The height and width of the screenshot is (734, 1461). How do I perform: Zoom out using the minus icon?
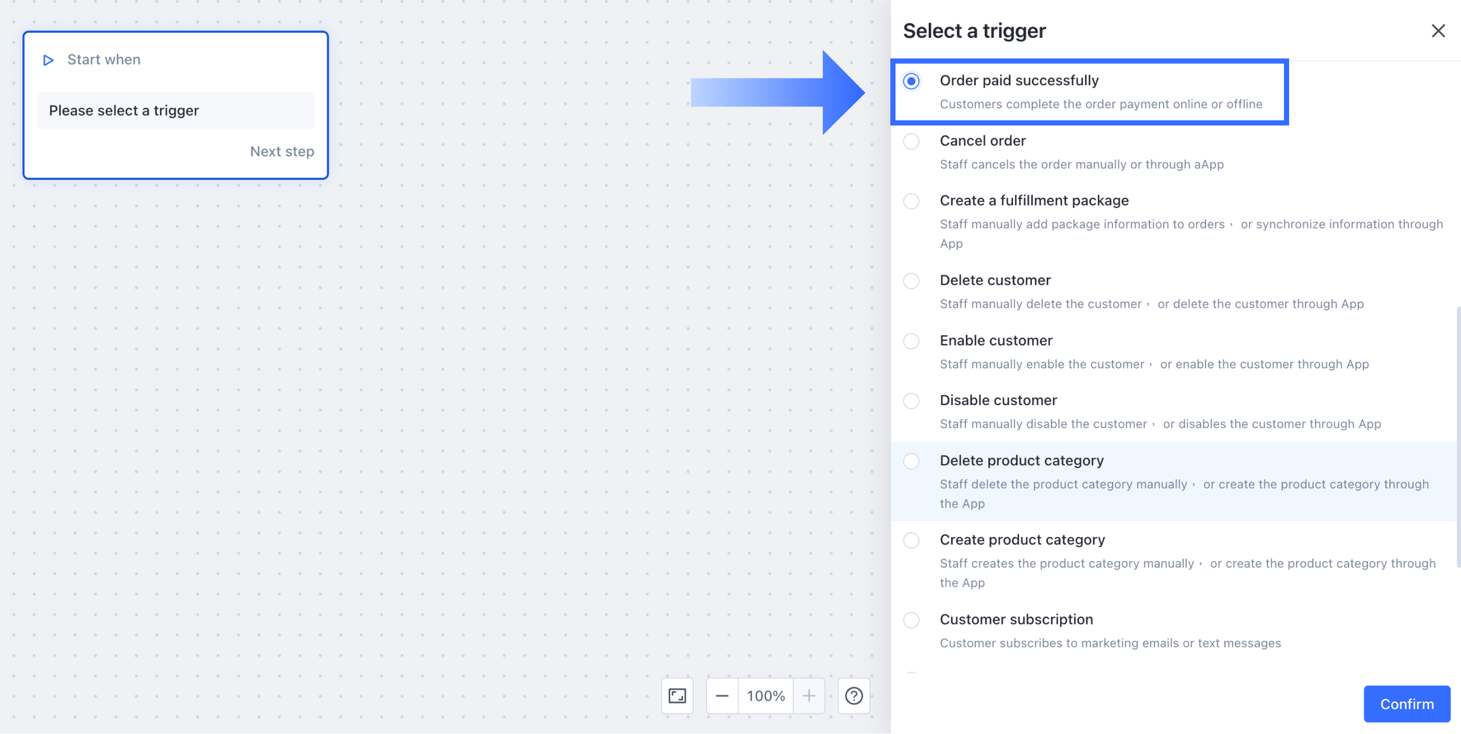point(722,696)
